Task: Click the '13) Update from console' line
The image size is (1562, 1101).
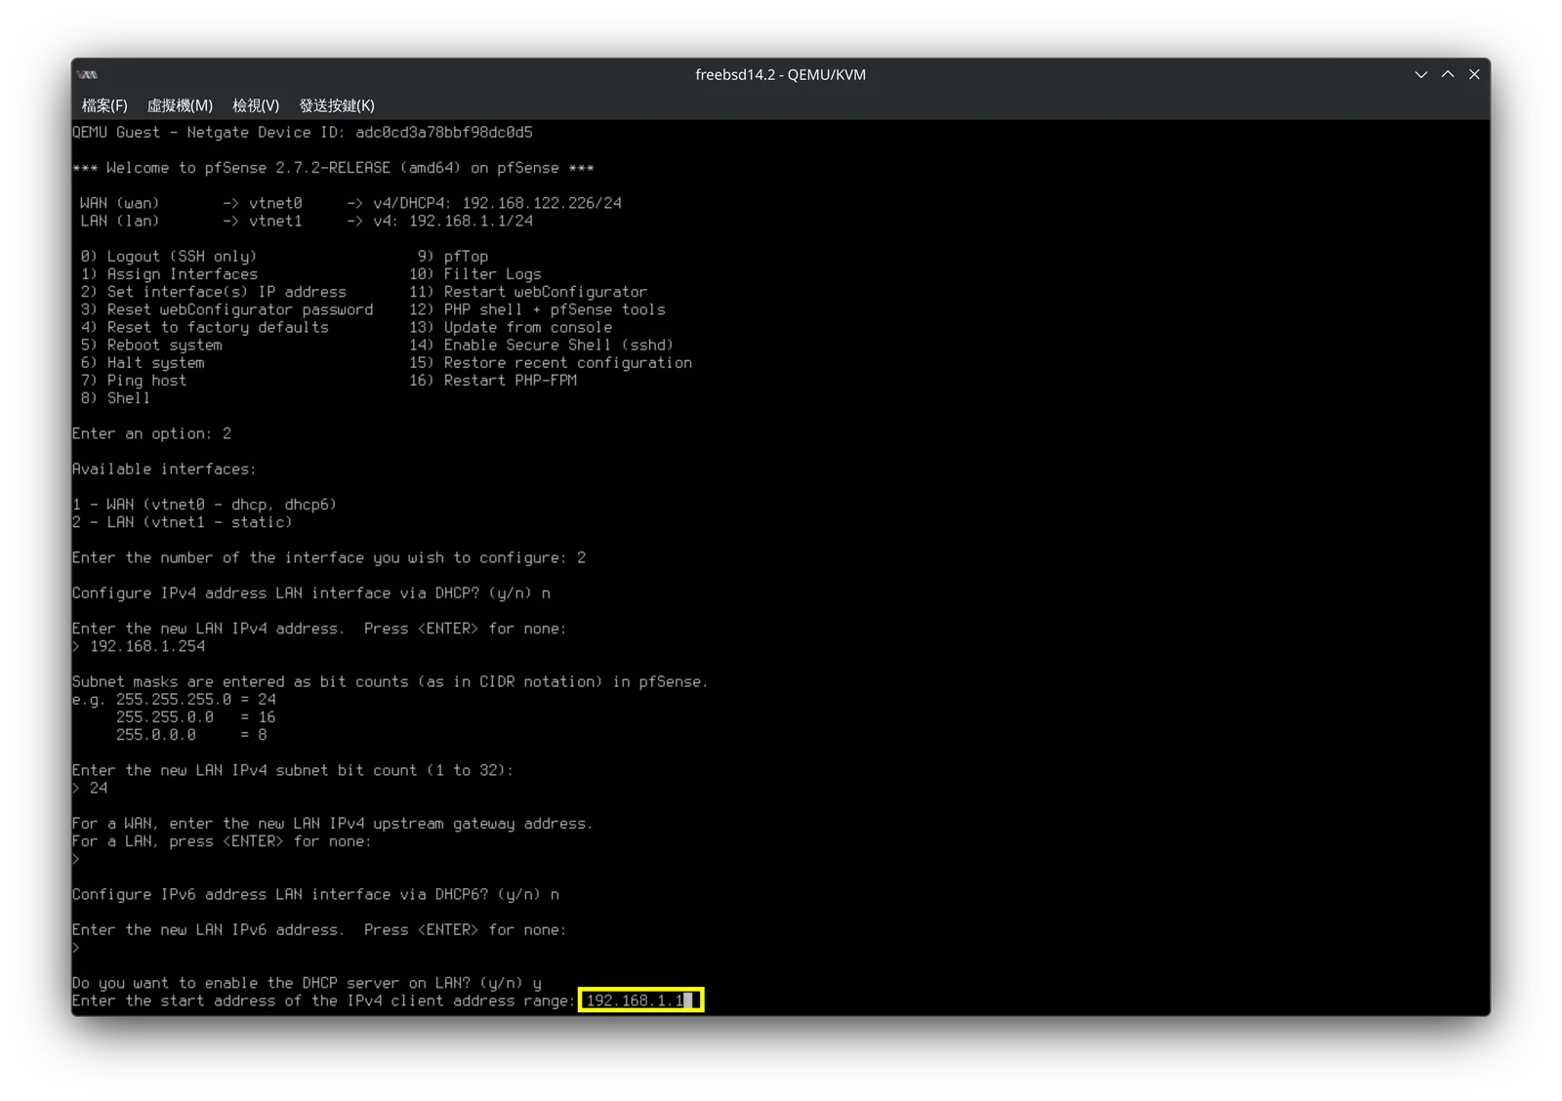Action: click(x=511, y=327)
